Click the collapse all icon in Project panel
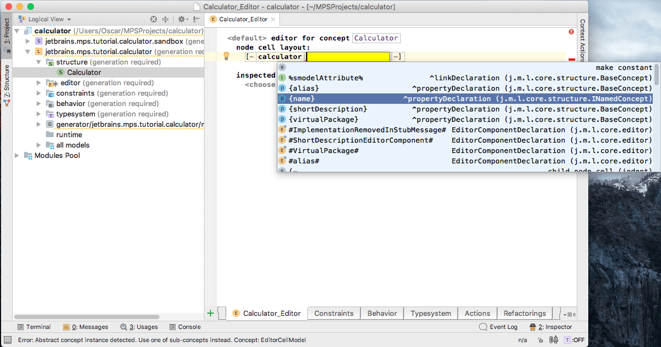 pyautogui.click(x=165, y=19)
